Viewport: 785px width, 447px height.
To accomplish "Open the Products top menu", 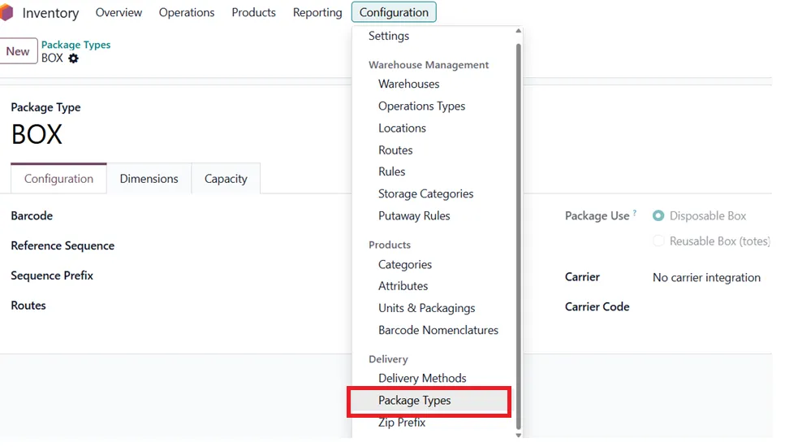I will [x=254, y=12].
